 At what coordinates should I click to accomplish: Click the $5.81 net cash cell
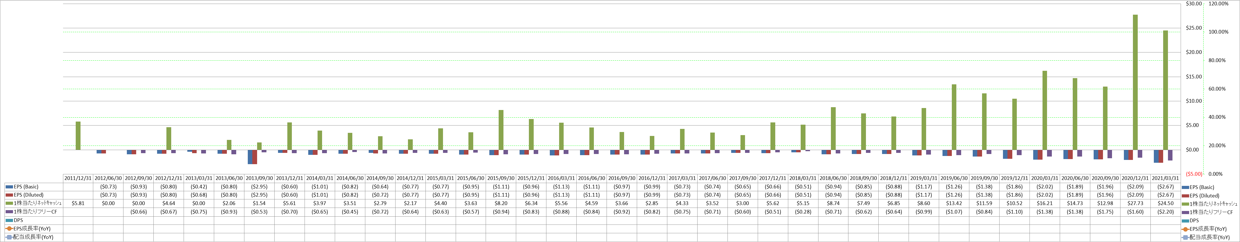click(78, 204)
